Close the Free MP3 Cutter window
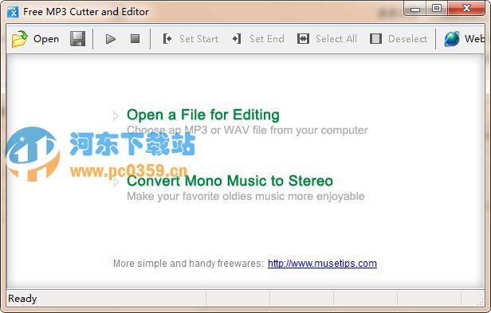 (x=466, y=8)
